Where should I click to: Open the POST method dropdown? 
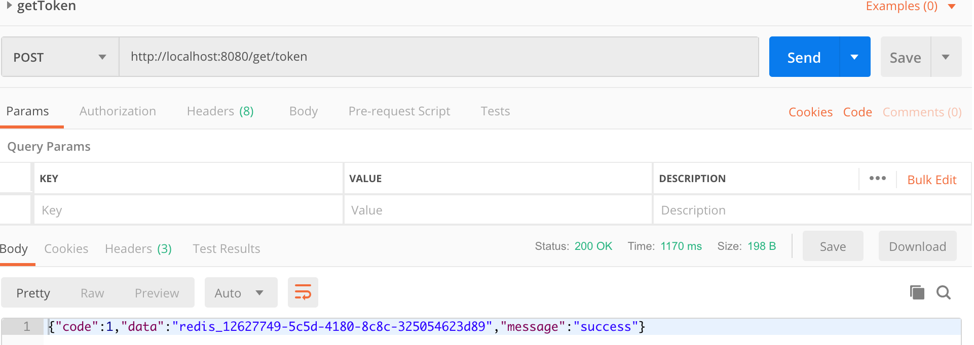point(60,57)
